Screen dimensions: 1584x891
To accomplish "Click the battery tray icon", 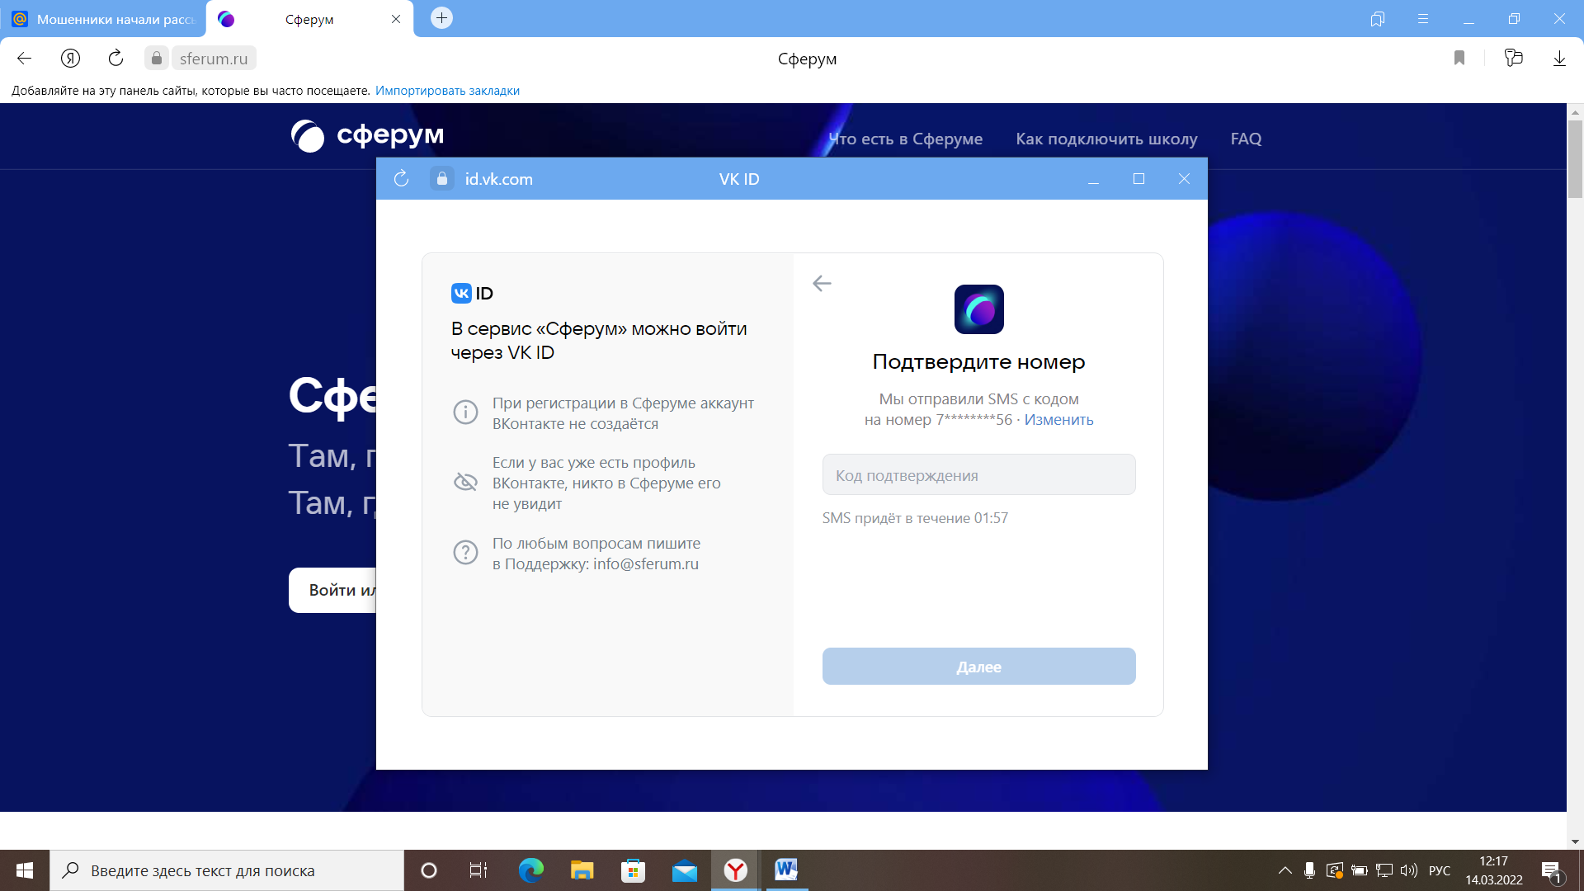I will [x=1360, y=870].
